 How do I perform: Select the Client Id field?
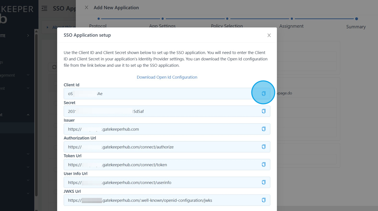pos(167,93)
